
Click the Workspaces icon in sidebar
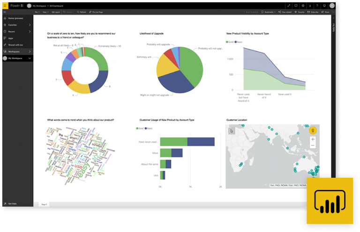(x=5, y=51)
